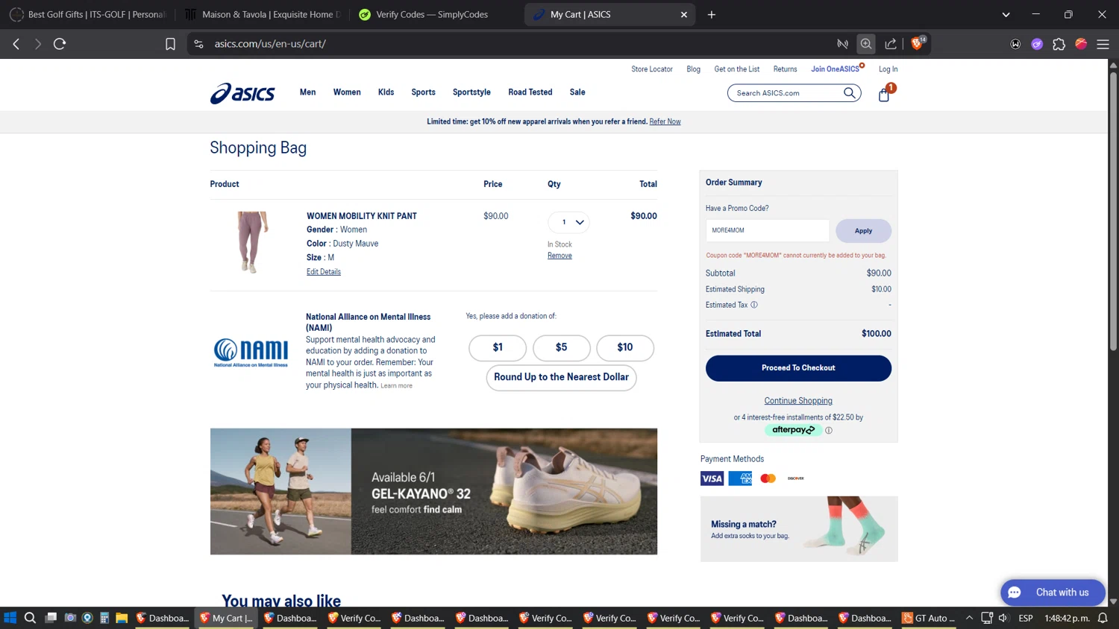
Task: Click the American Express payment icon
Action: coord(740,478)
